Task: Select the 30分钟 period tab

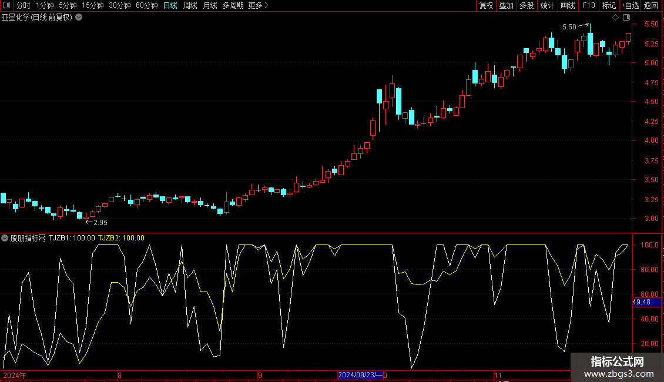Action: click(x=120, y=5)
